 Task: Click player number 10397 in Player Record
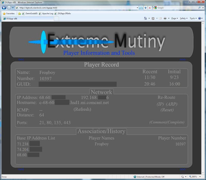(x=46, y=79)
